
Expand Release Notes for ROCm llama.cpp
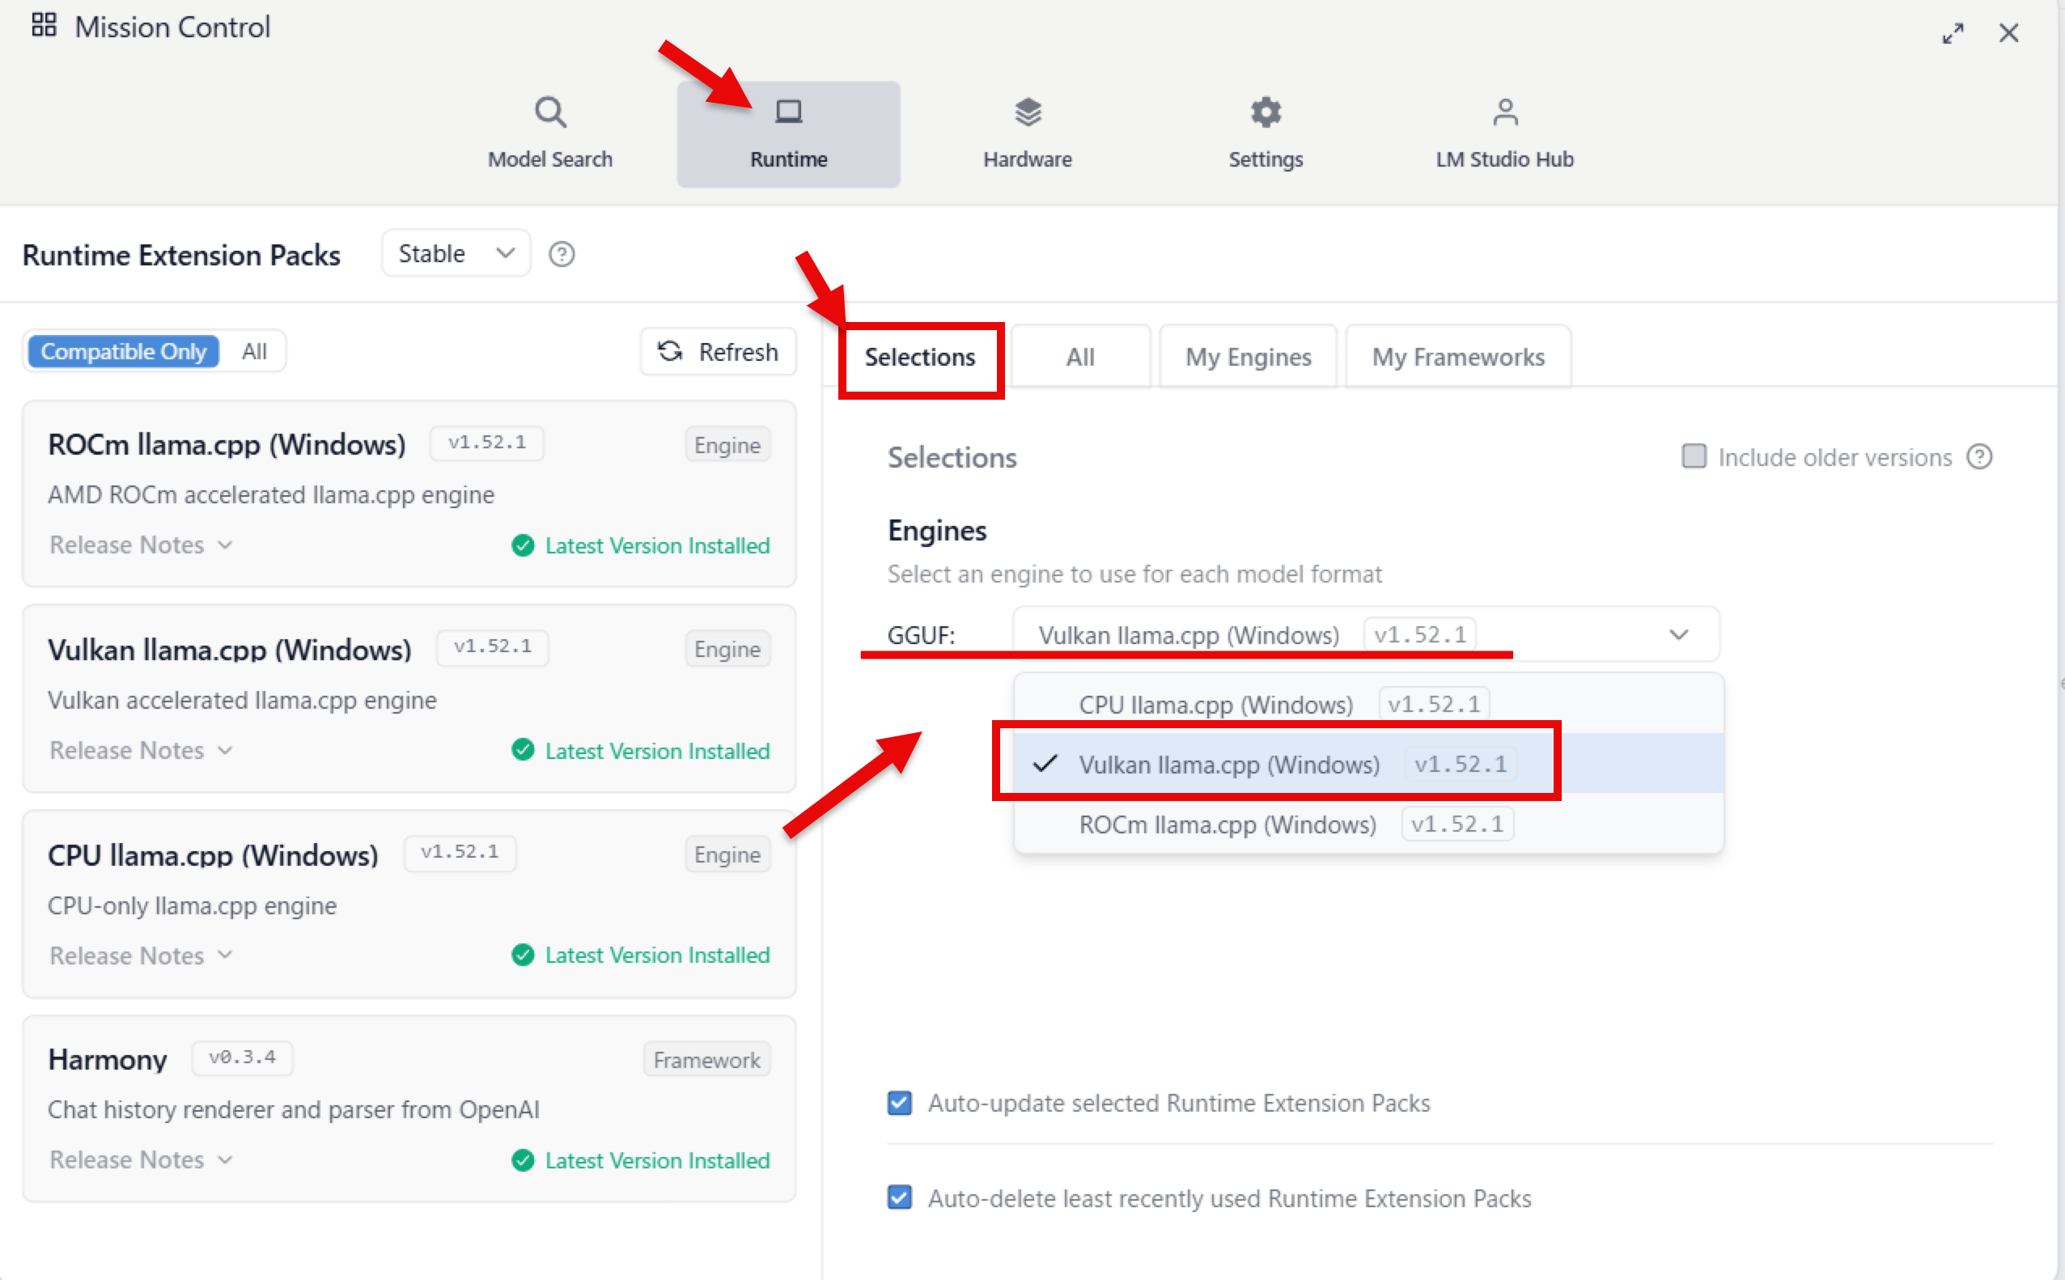click(141, 545)
